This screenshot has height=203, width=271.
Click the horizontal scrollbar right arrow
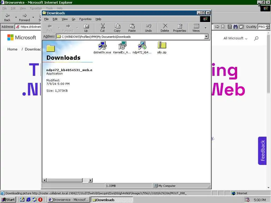pos(91,180)
